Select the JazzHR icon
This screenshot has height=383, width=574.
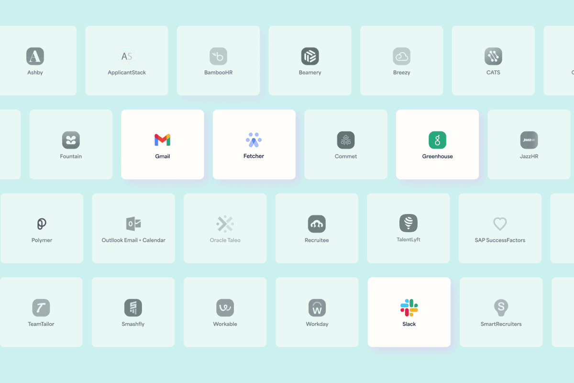[529, 138]
